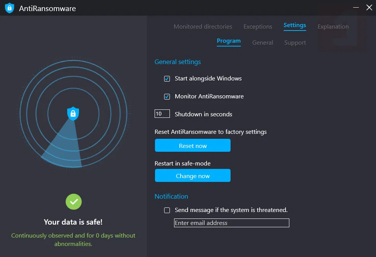
Task: Click the Shutdown in seconds number field
Action: tap(162, 114)
